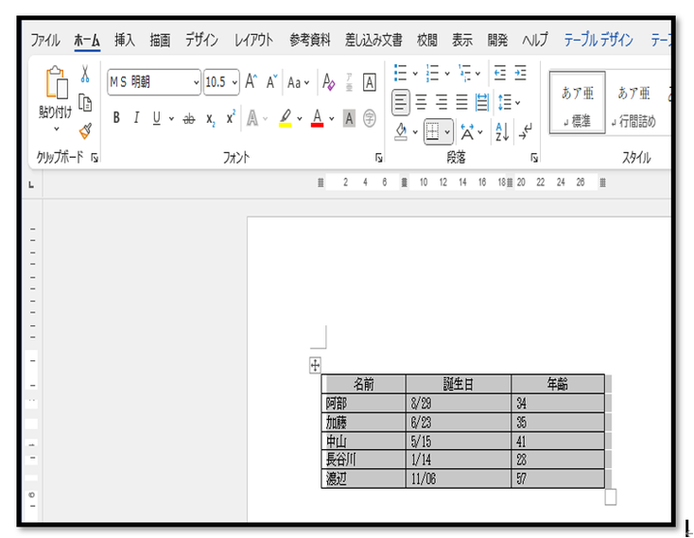Cut selection with the scissors icon

coord(85,74)
